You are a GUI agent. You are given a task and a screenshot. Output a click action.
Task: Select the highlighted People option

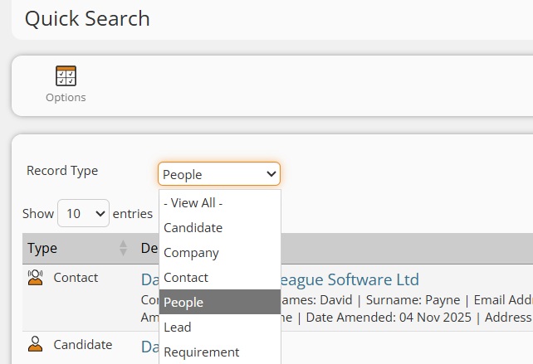coord(183,302)
